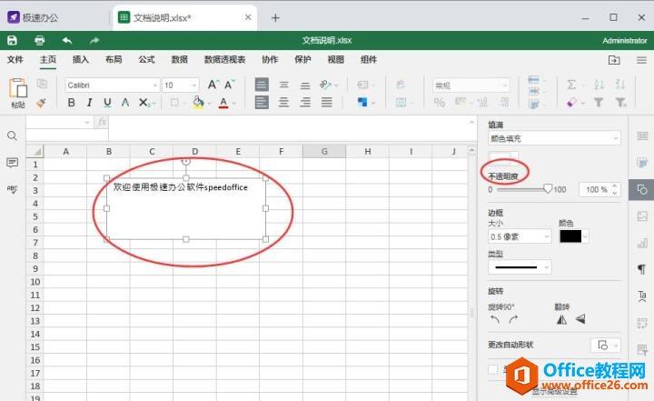The width and height of the screenshot is (654, 401).
Task: Open the fill type 颜色填充 dropdown
Action: [554, 138]
